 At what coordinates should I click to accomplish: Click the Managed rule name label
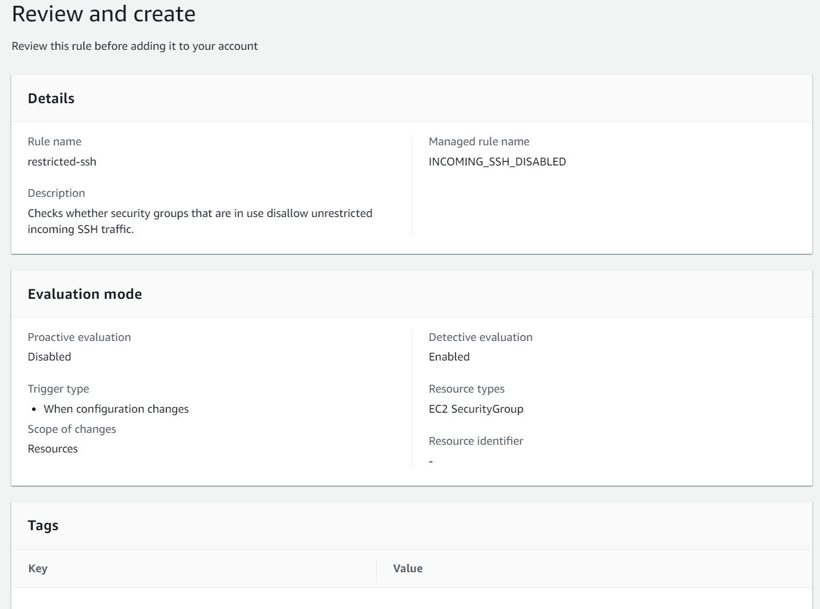pos(479,142)
